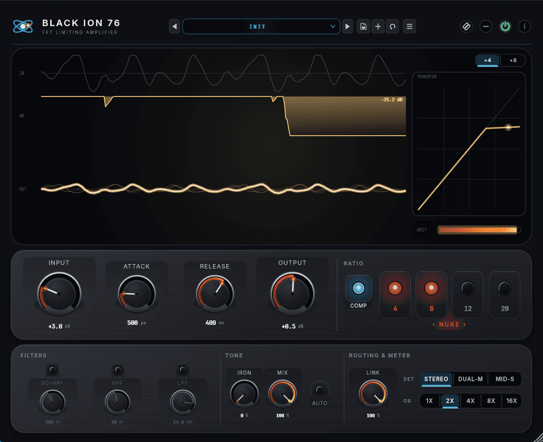Select DUAL-M detection mode
Screen dimensions: 543x442
point(470,379)
